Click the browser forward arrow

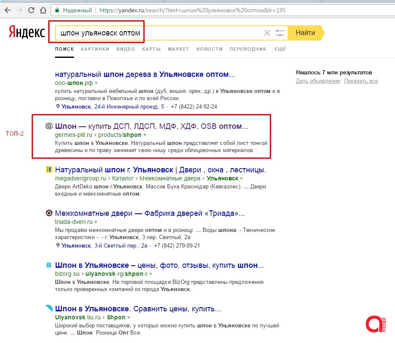[19, 10]
